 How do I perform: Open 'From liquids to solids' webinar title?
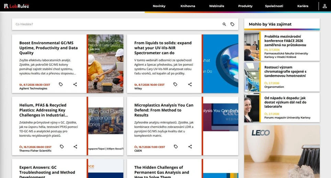tap(163, 48)
